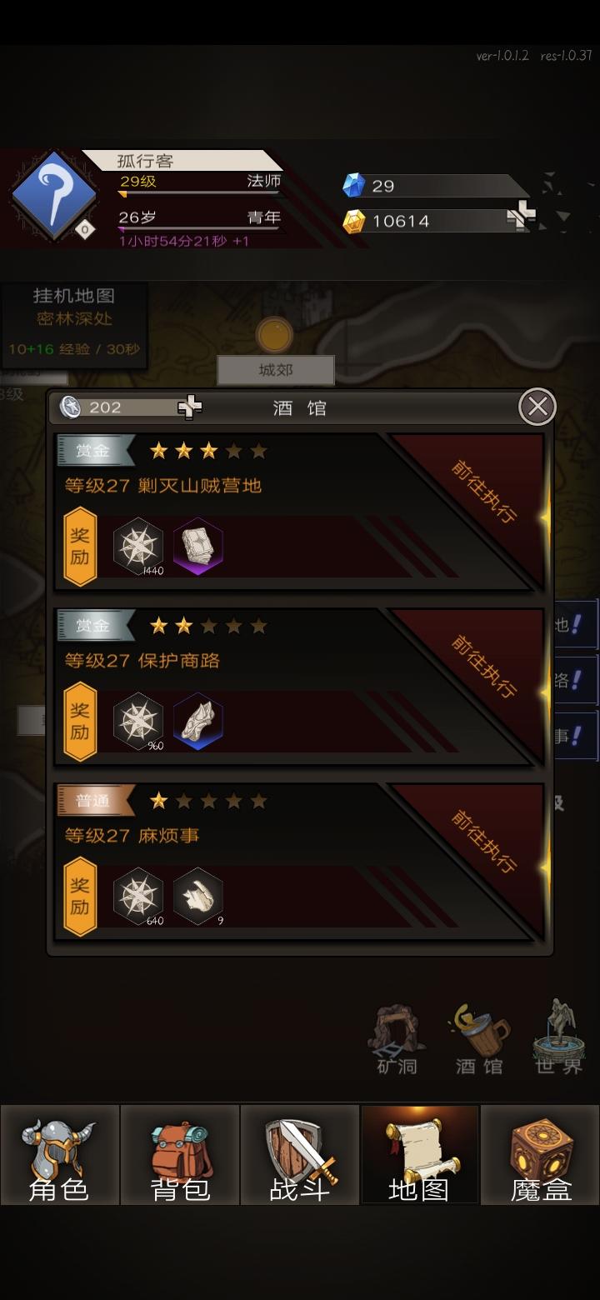Execute the 保护商路 bounty quest
This screenshot has width=600, height=1300.
tap(483, 667)
